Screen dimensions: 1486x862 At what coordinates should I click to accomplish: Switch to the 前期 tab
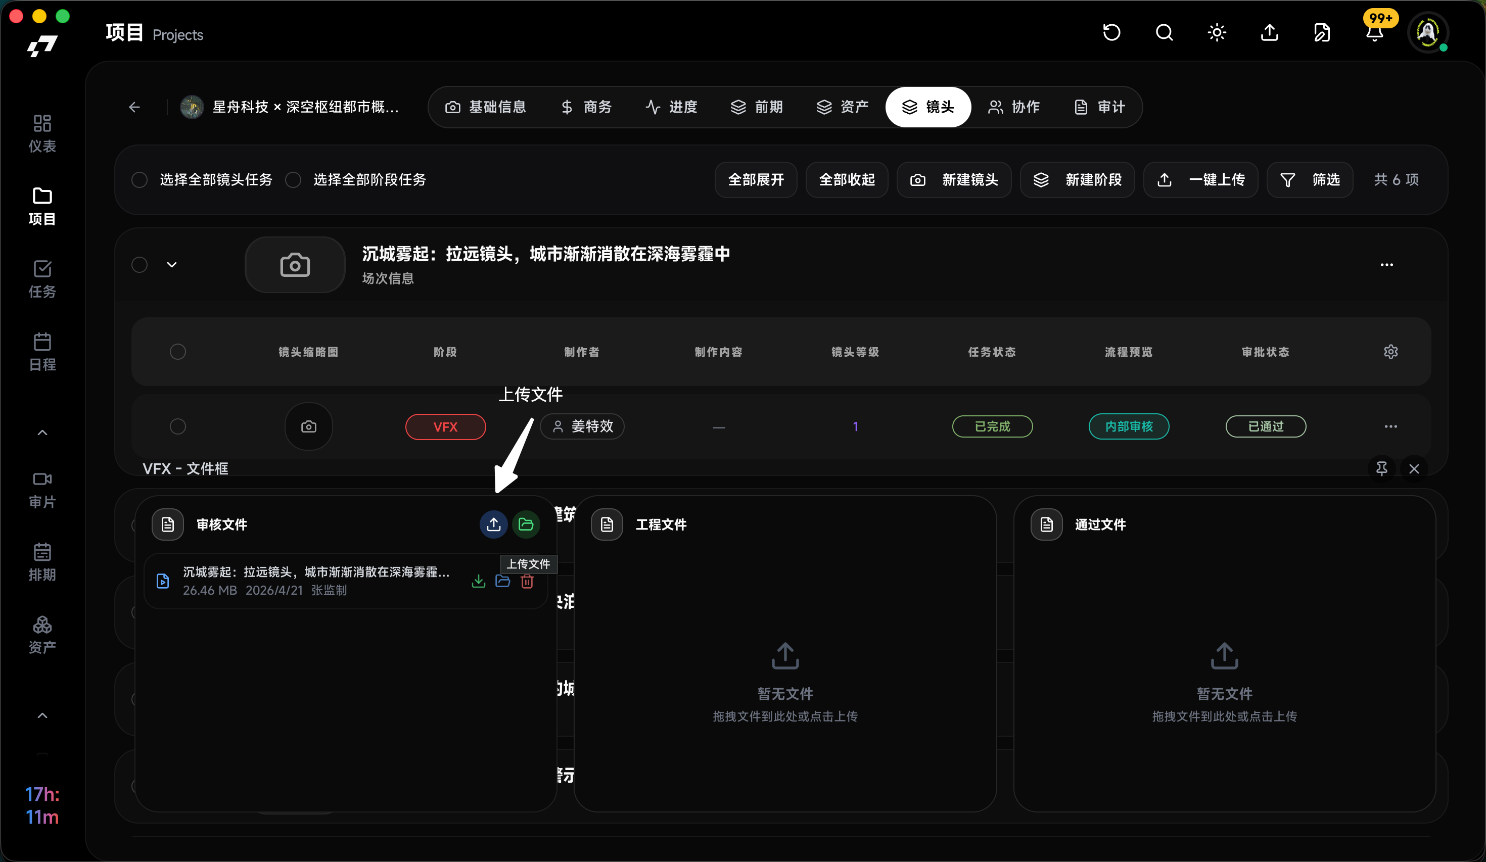(757, 107)
